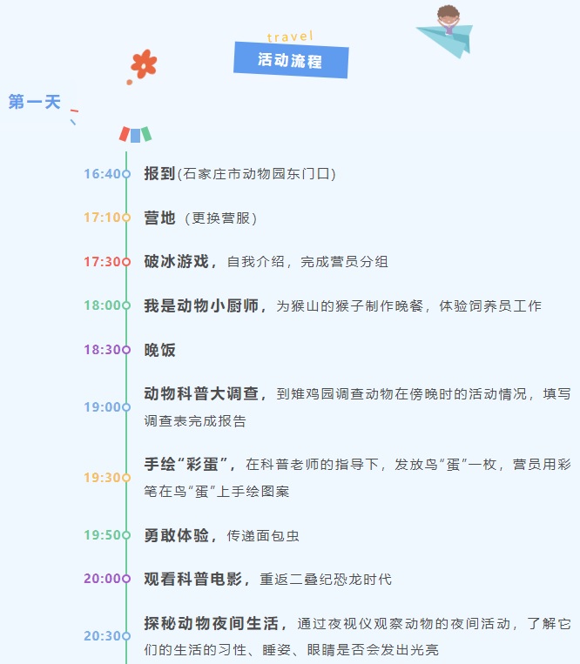Click the 第一天 heading
Image resolution: width=580 pixels, height=664 pixels.
click(34, 102)
